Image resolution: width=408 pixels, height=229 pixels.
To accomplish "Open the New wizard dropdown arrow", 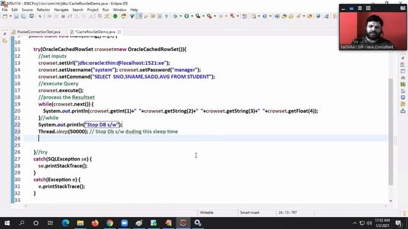I will tap(11, 17).
